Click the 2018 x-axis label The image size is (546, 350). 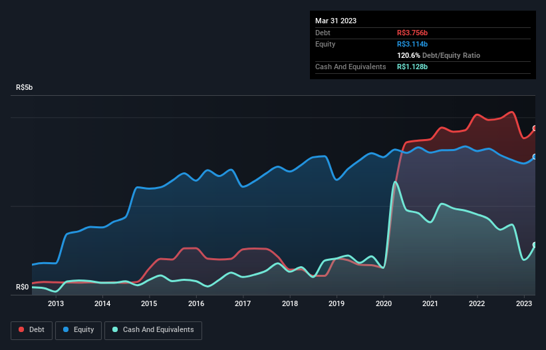pyautogui.click(x=290, y=303)
